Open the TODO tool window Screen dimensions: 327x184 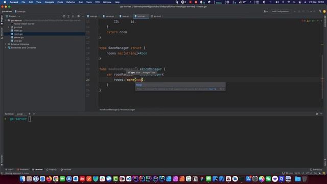(x=9, y=170)
